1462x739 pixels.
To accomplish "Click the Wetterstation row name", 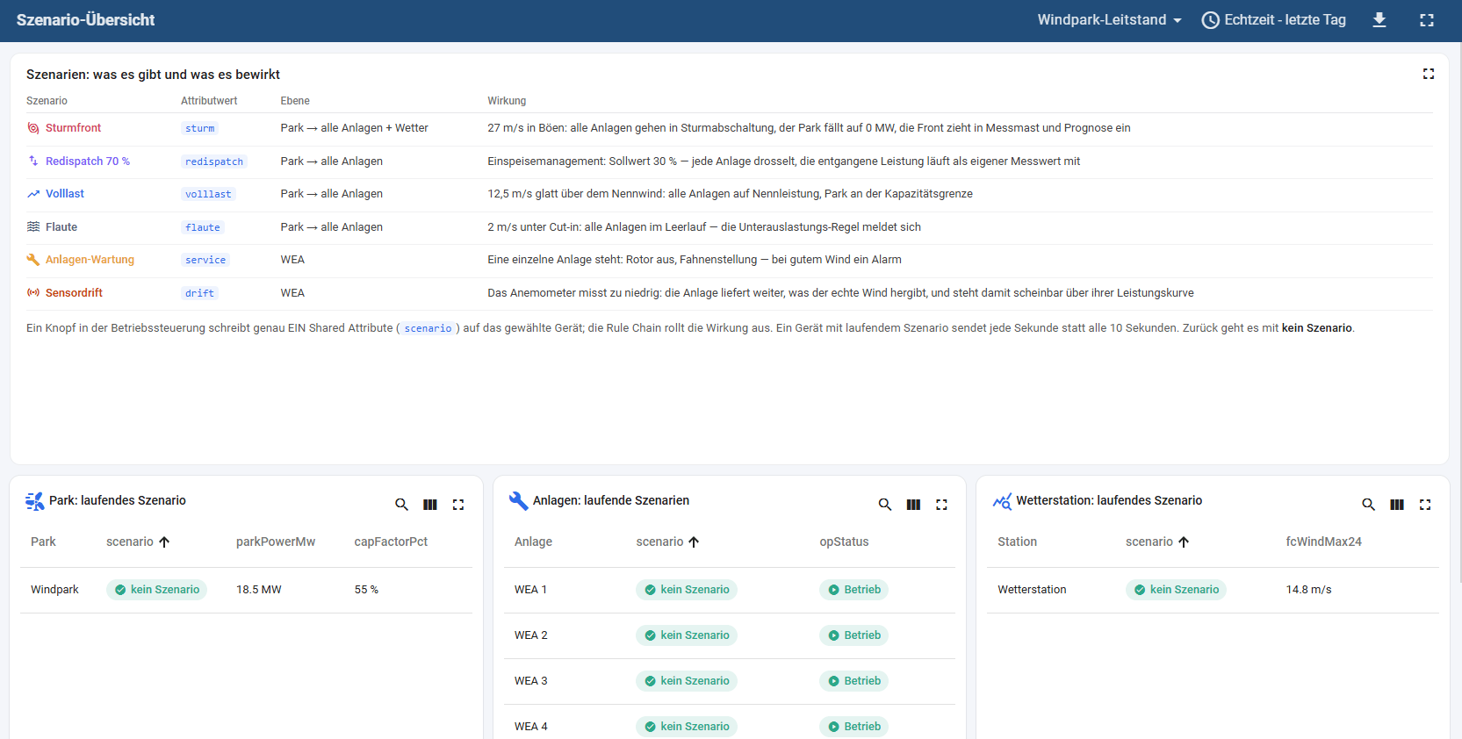I will click(1032, 590).
